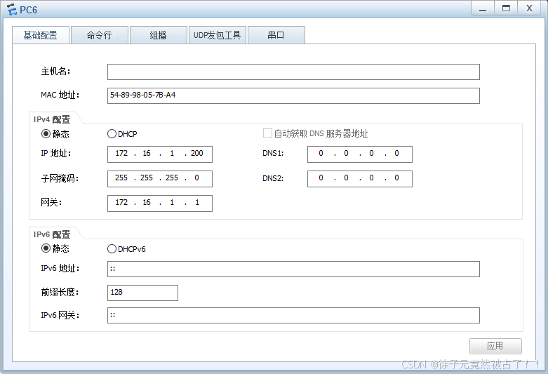Select IPv6 静态 radio button

(46, 248)
